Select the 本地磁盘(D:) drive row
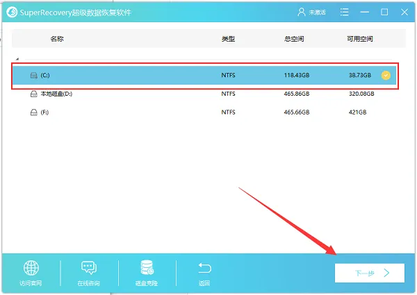Viewport: 417px width, 295px height. coord(204,94)
